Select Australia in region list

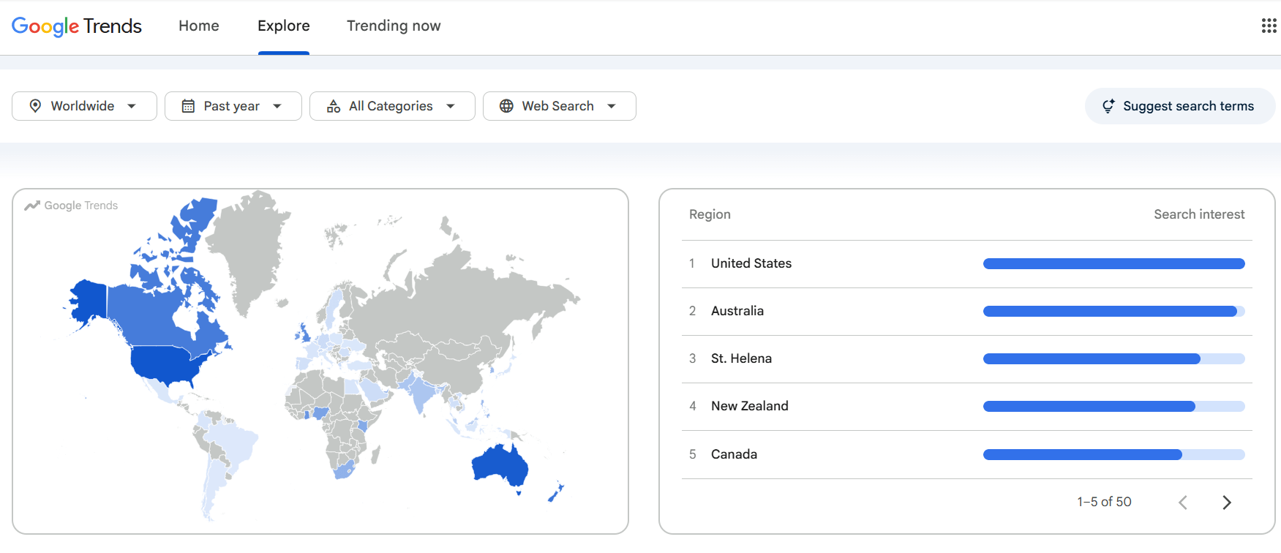click(737, 311)
